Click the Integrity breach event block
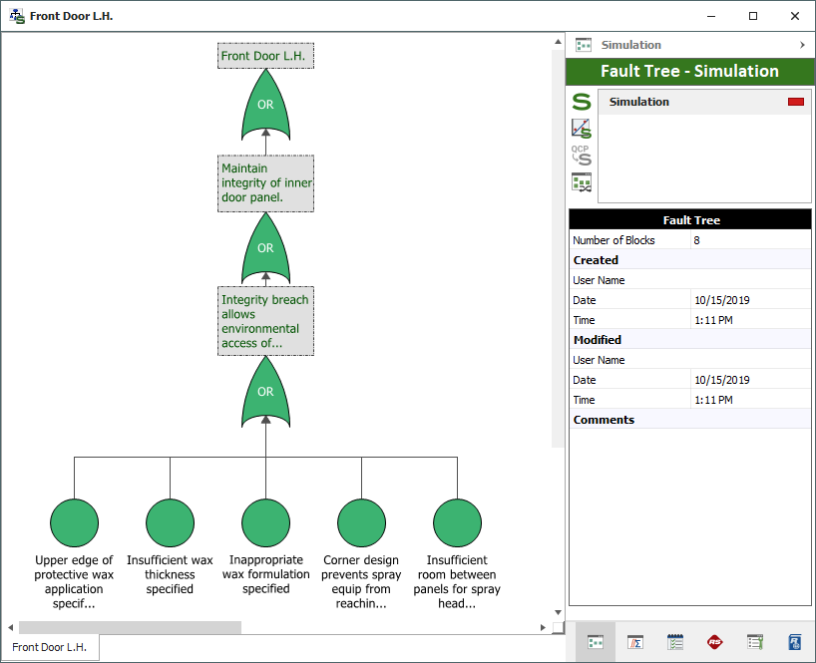 coord(265,321)
